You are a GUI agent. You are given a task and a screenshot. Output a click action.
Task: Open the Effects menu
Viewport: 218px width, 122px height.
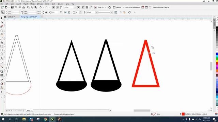click(33, 4)
